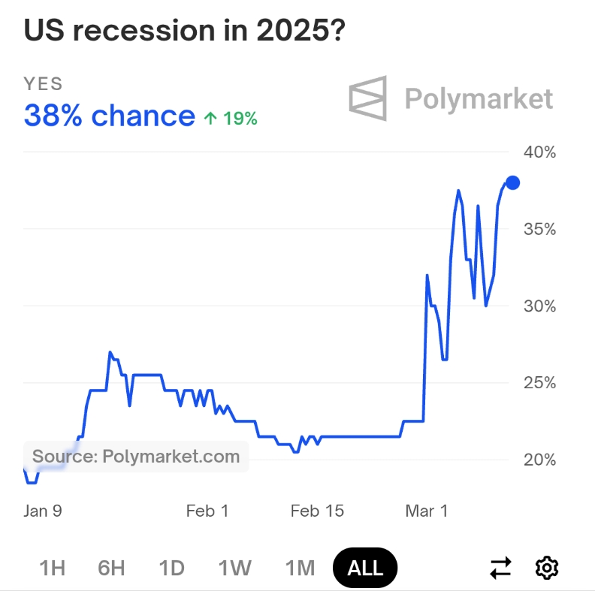Viewport: 595px width, 591px height.
Task: Select the 1M time range
Action: coord(300,568)
